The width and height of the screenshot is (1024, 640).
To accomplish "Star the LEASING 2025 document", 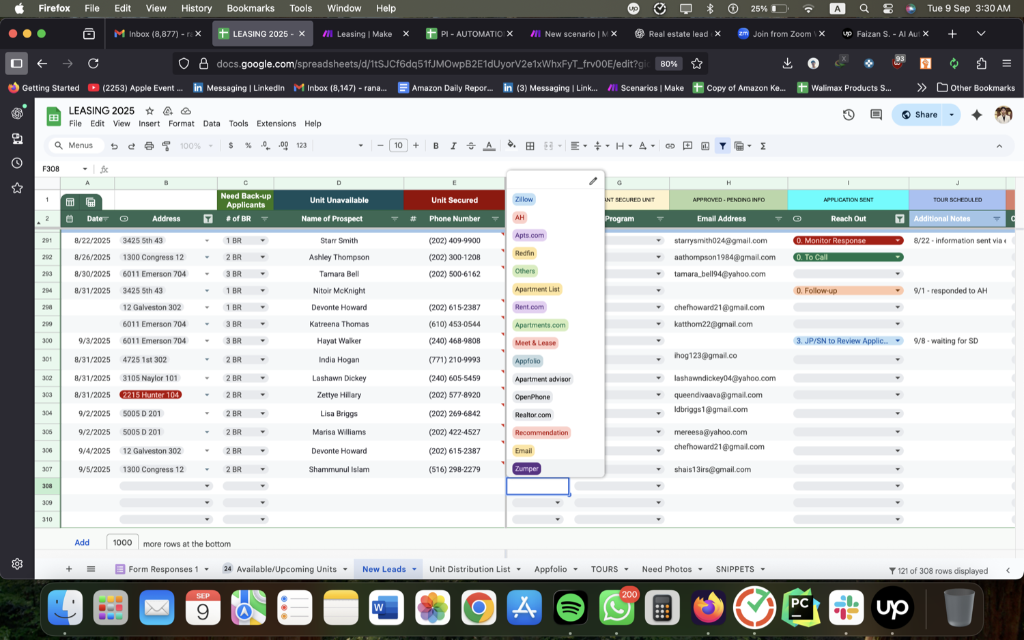I will (150, 111).
